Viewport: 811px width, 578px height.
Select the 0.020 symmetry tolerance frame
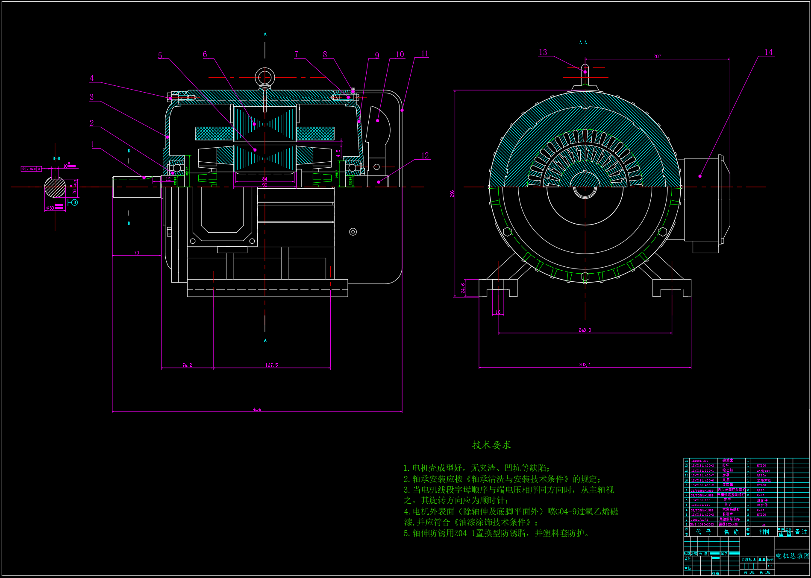pyautogui.click(x=31, y=169)
